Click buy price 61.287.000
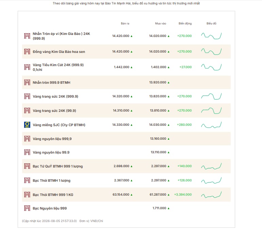Image resolution: width=262 pixels, height=239 pixels. tap(158, 195)
